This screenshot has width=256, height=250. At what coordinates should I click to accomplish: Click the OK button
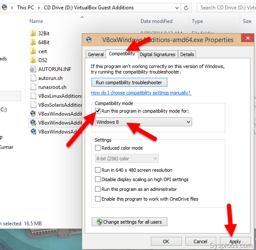tap(166, 241)
